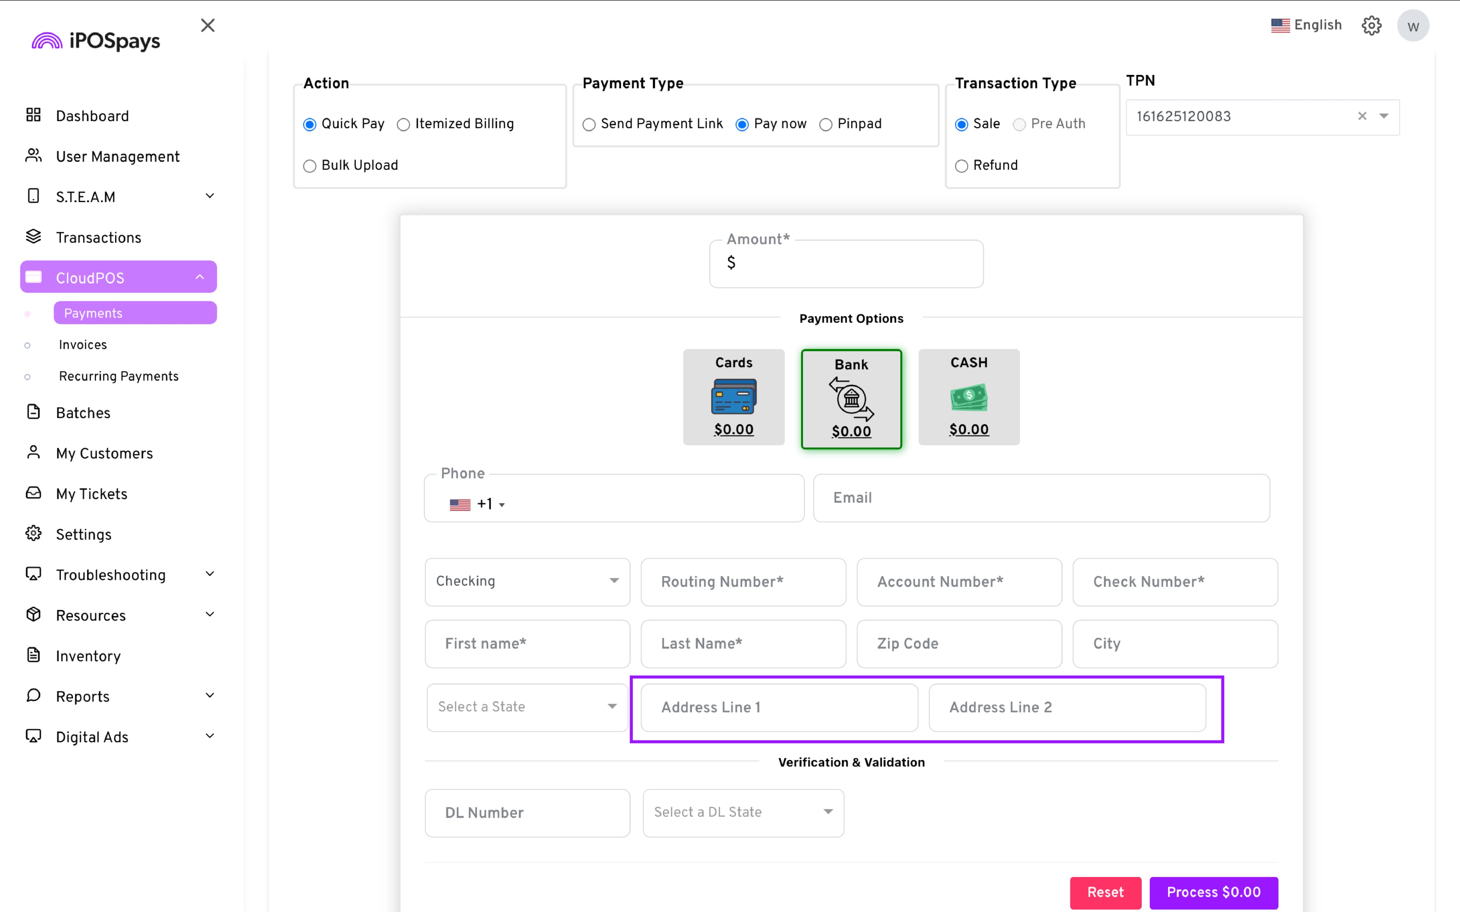
Task: Open Invoices under CloudPOS
Action: pos(83,344)
